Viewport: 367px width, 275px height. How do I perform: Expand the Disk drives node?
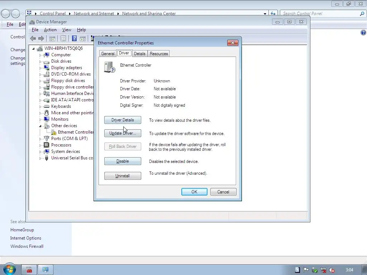pyautogui.click(x=40, y=62)
